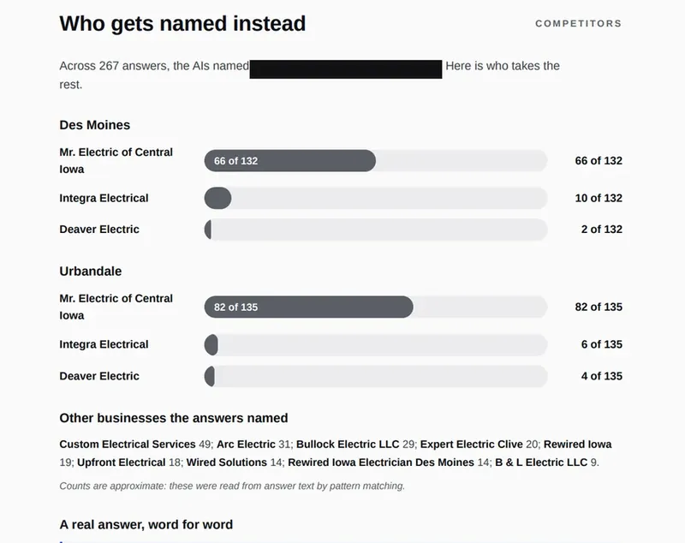This screenshot has height=543, width=685.
Task: Click the Custom Electrical Services name
Action: (128, 445)
